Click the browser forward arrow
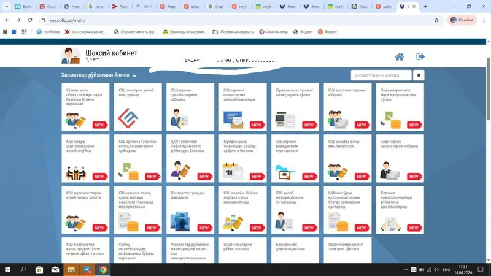The image size is (491, 276). [18, 20]
